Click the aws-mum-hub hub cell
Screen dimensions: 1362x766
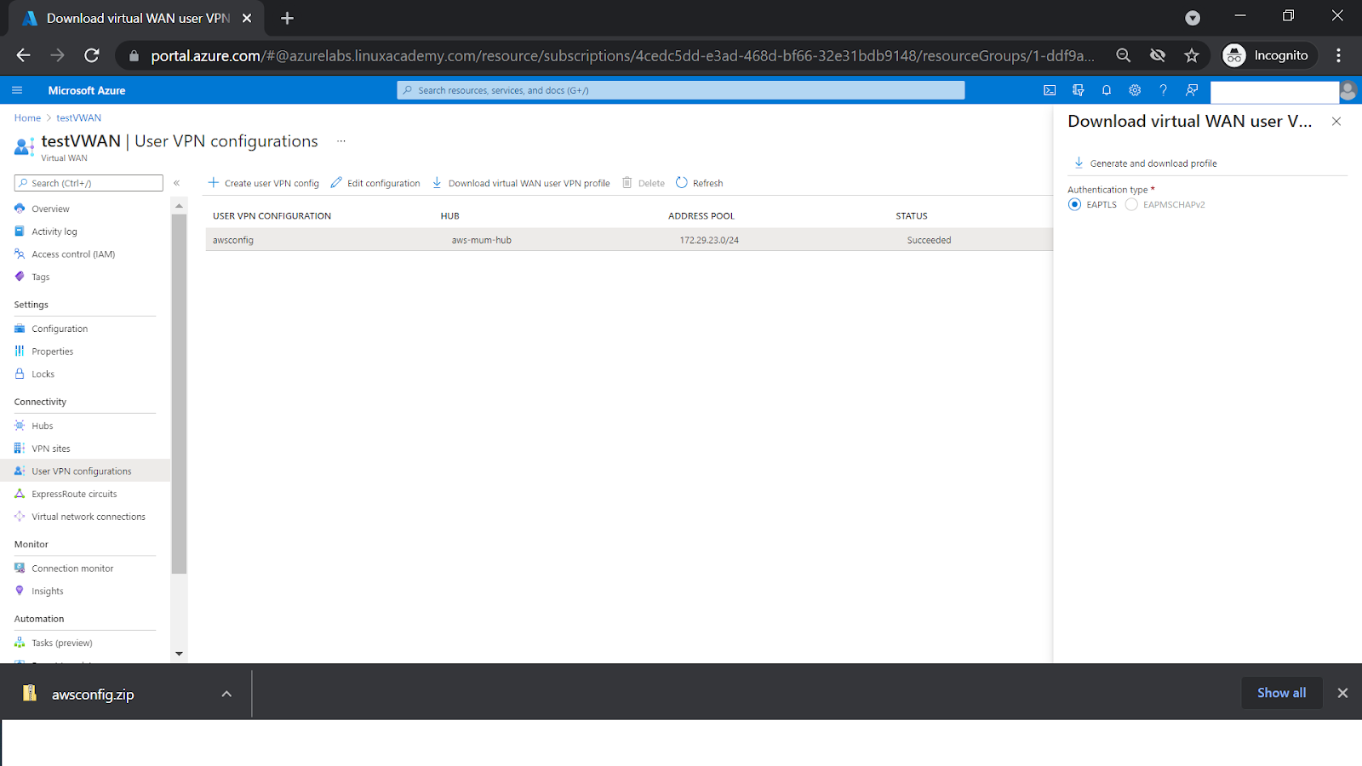(x=482, y=240)
